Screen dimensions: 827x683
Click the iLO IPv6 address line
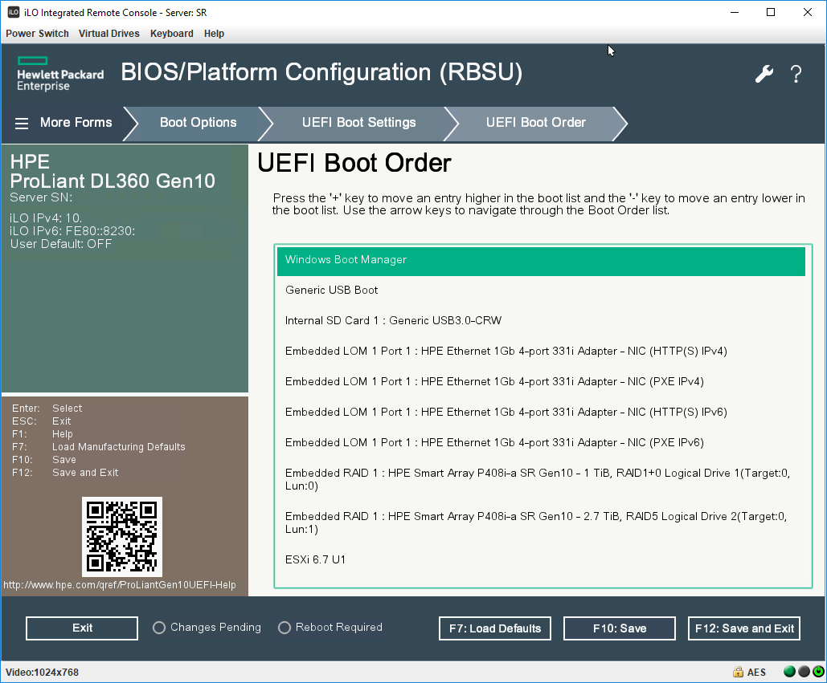click(72, 231)
